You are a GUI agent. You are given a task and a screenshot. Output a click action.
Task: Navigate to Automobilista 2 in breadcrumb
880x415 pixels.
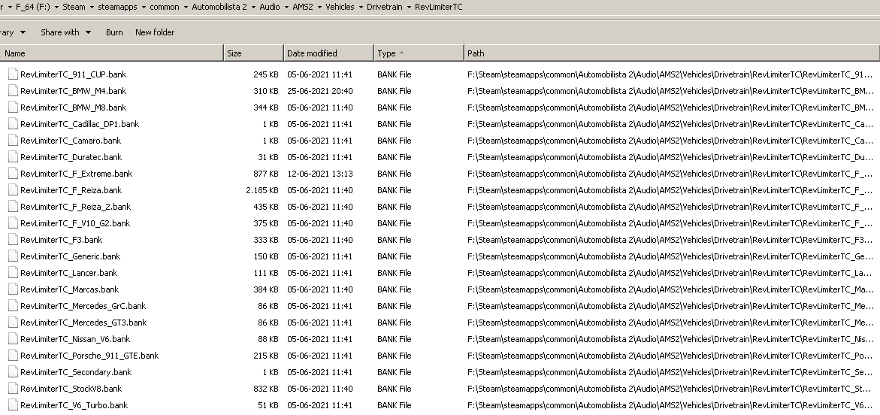point(219,8)
